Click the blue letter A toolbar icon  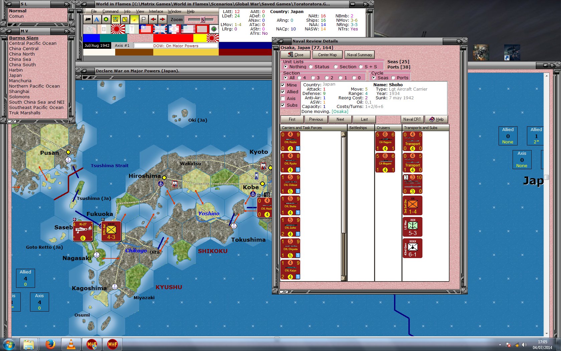[x=97, y=19]
